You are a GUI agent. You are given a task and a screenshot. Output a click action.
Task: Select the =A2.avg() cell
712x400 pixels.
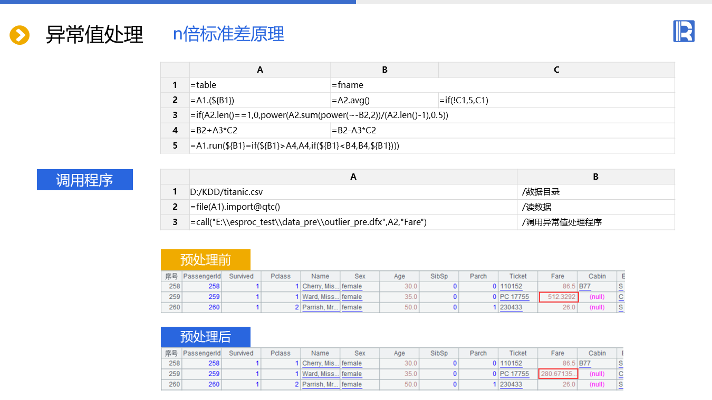click(x=384, y=100)
